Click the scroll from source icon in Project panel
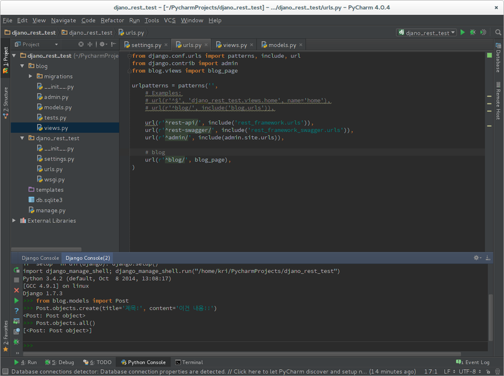Screen dimensions: 504x376 [81, 44]
